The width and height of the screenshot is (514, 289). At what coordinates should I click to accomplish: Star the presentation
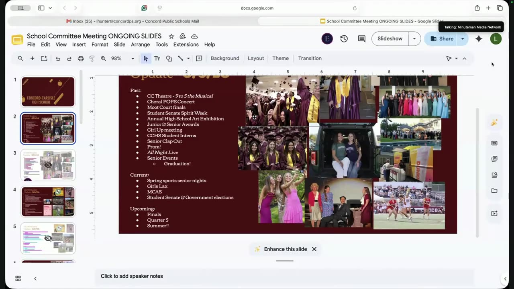point(171,36)
